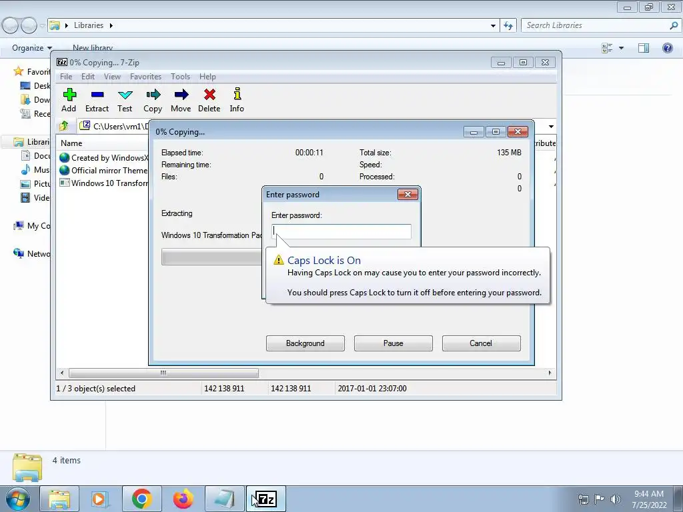Screen dimensions: 683x512
Task: Open Google Chrome from taskbar
Action: 141,499
